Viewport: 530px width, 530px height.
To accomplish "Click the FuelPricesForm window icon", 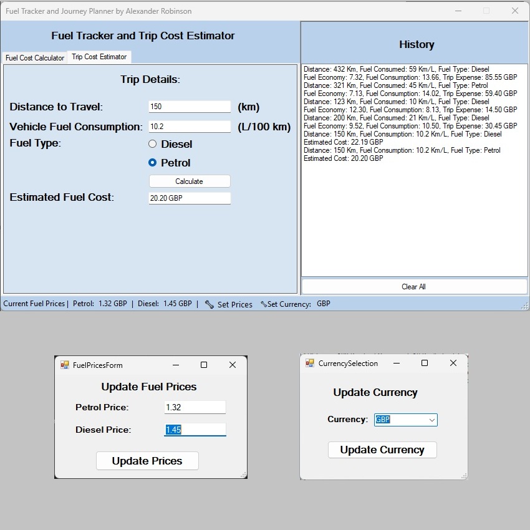I will (65, 365).
